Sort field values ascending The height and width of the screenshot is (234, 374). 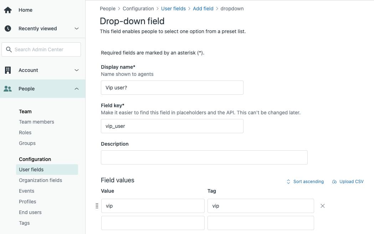(305, 182)
